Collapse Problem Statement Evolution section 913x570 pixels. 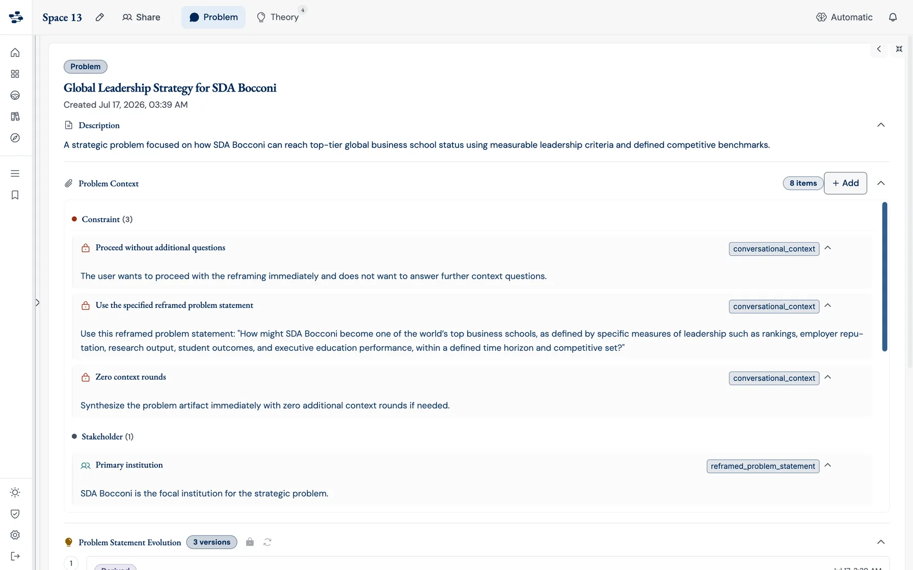pos(881,542)
